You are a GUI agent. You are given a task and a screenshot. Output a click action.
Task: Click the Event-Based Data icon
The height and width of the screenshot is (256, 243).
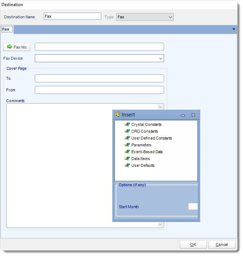point(127,152)
